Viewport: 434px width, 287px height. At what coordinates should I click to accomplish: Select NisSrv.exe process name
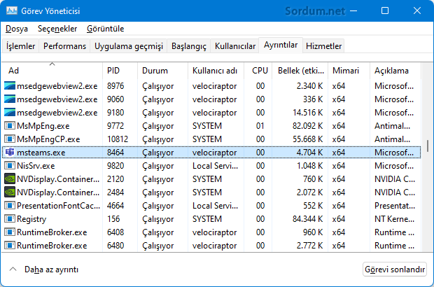point(36,166)
